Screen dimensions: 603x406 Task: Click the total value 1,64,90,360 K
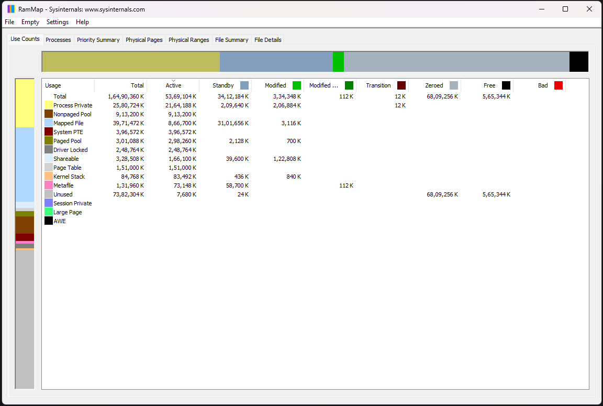point(126,96)
